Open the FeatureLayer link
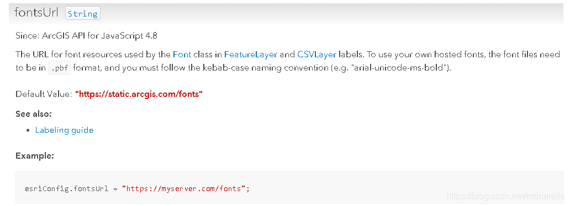570x206 pixels. coord(250,55)
